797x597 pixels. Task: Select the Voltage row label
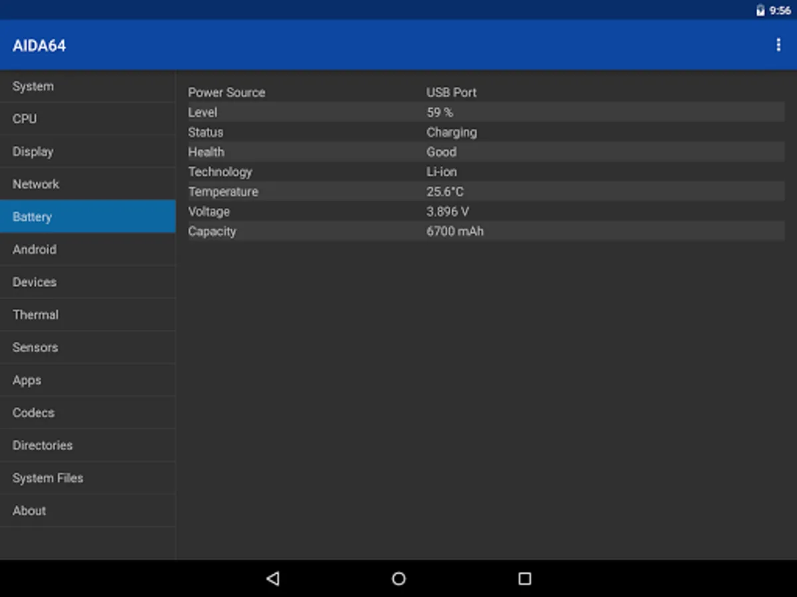click(209, 212)
